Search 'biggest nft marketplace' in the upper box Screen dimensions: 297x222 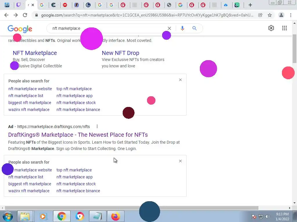coord(30,103)
